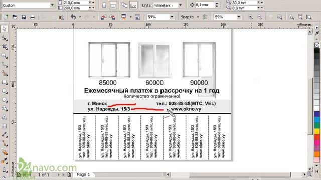Click the Paste icon
Screen dimensions: 321x180
click(x=61, y=17)
